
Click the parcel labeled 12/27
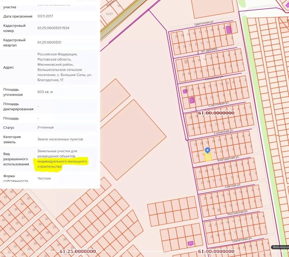click(109, 14)
